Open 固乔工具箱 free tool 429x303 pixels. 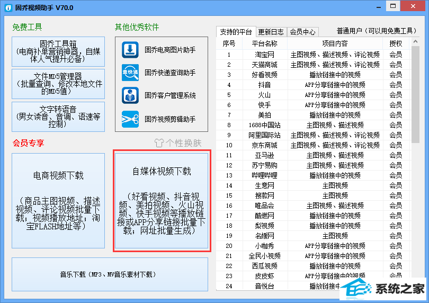pos(58,51)
